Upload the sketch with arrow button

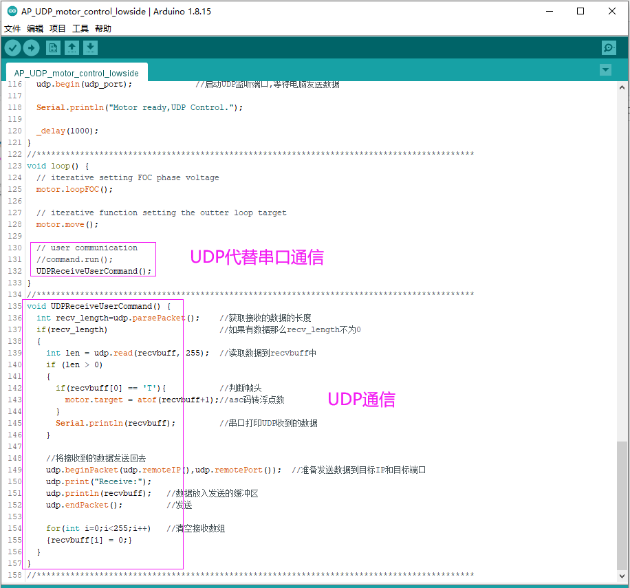coord(32,48)
